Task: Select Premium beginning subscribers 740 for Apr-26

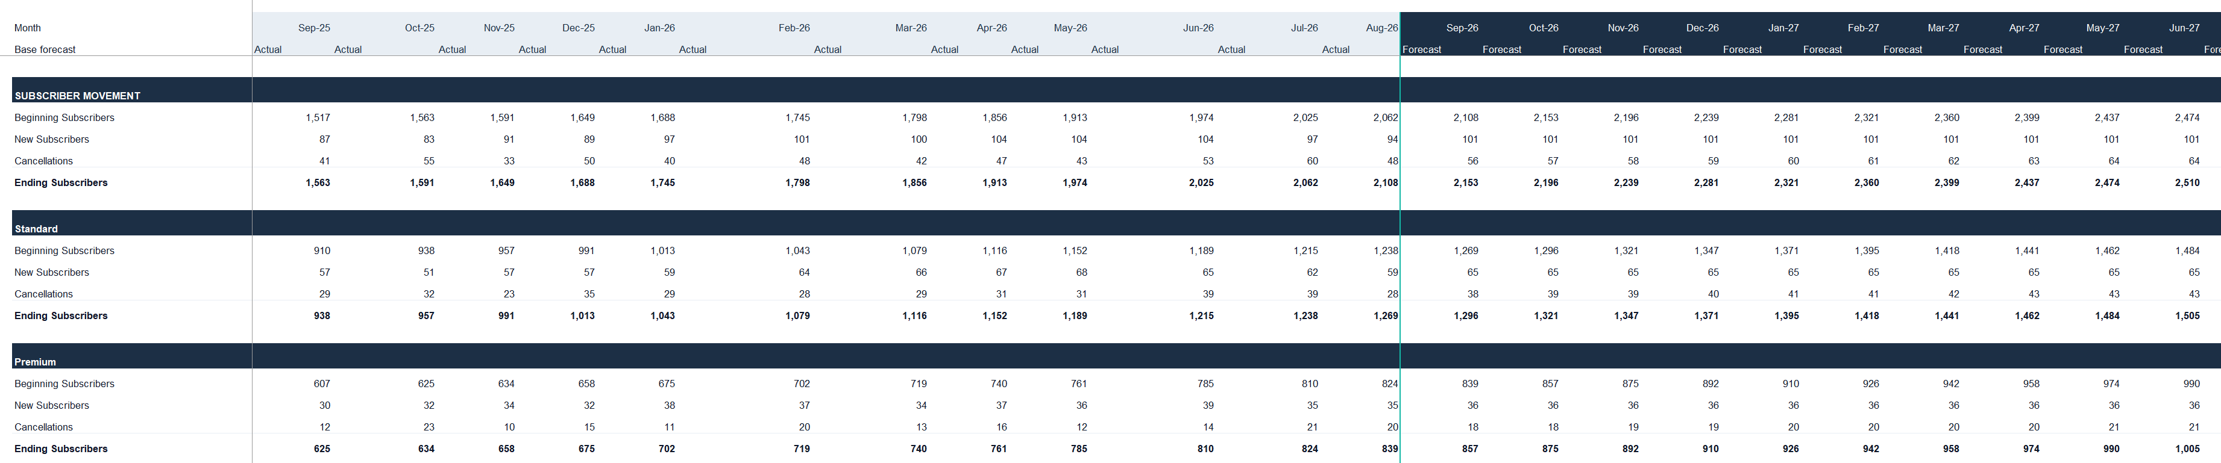Action: [999, 384]
